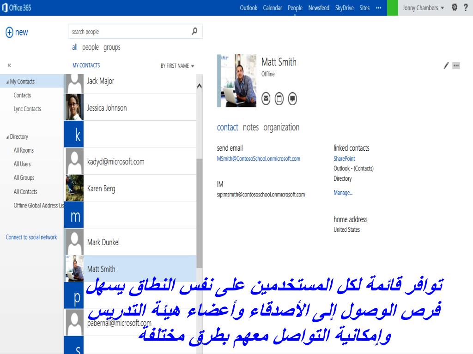Go to Newsfeed in top navigation
Image resolution: width=473 pixels, height=354 pixels.
point(319,8)
